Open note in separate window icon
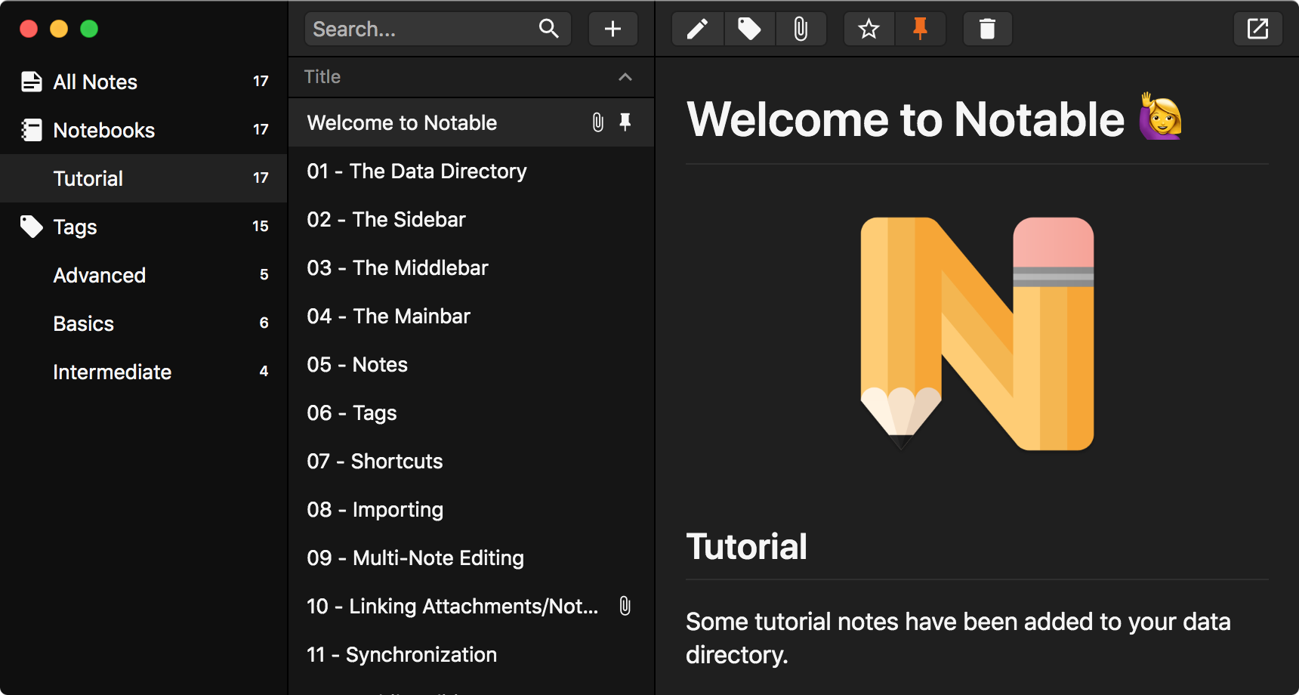This screenshot has height=695, width=1299. 1257,29
